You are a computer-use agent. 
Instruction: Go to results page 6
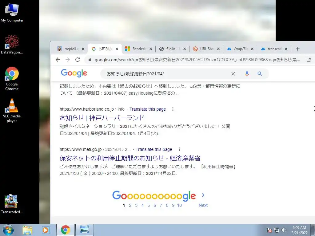155,205
